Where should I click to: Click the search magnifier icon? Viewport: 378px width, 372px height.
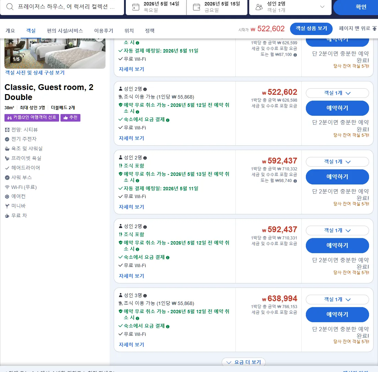(10, 7)
